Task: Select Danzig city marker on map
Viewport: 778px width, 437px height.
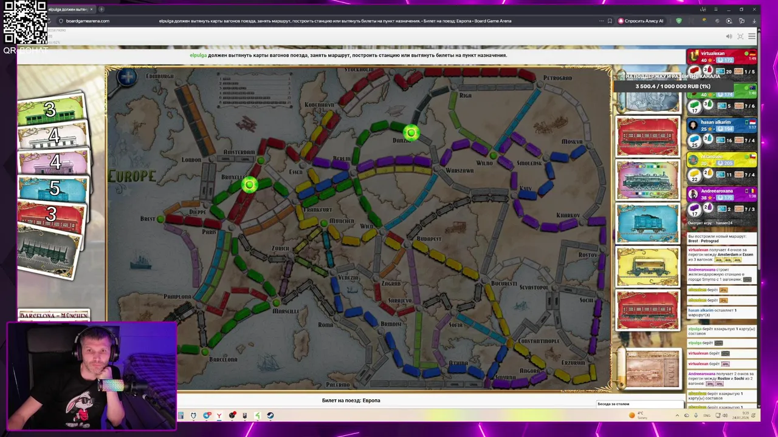Action: (411, 132)
